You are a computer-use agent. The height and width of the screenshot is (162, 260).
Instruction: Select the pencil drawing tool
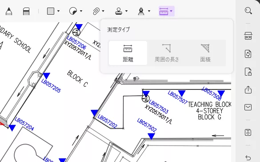click(9, 11)
